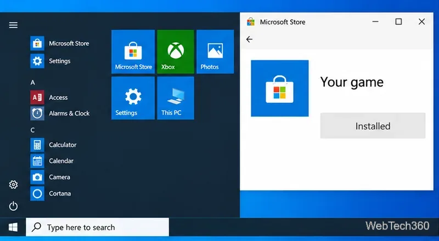Viewport: 439px width, 241px height.
Task: Click the letter C group header
Action: coord(33,130)
